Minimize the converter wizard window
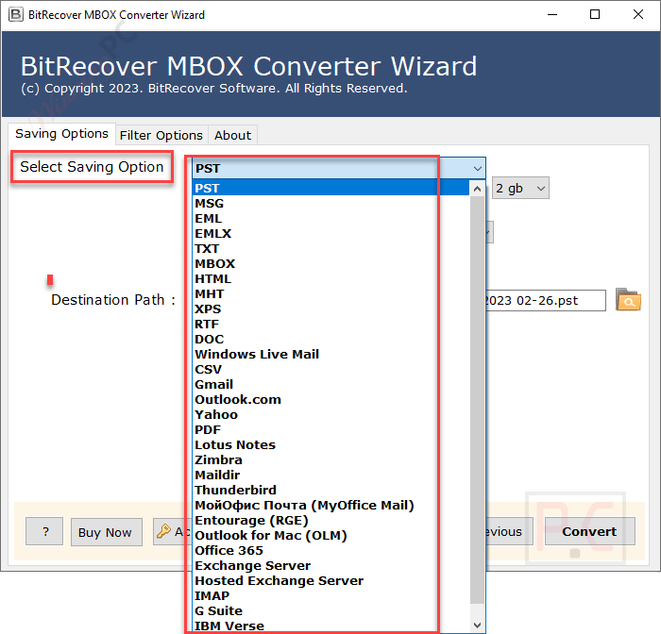Screen dimensions: 661x634 pyautogui.click(x=552, y=14)
